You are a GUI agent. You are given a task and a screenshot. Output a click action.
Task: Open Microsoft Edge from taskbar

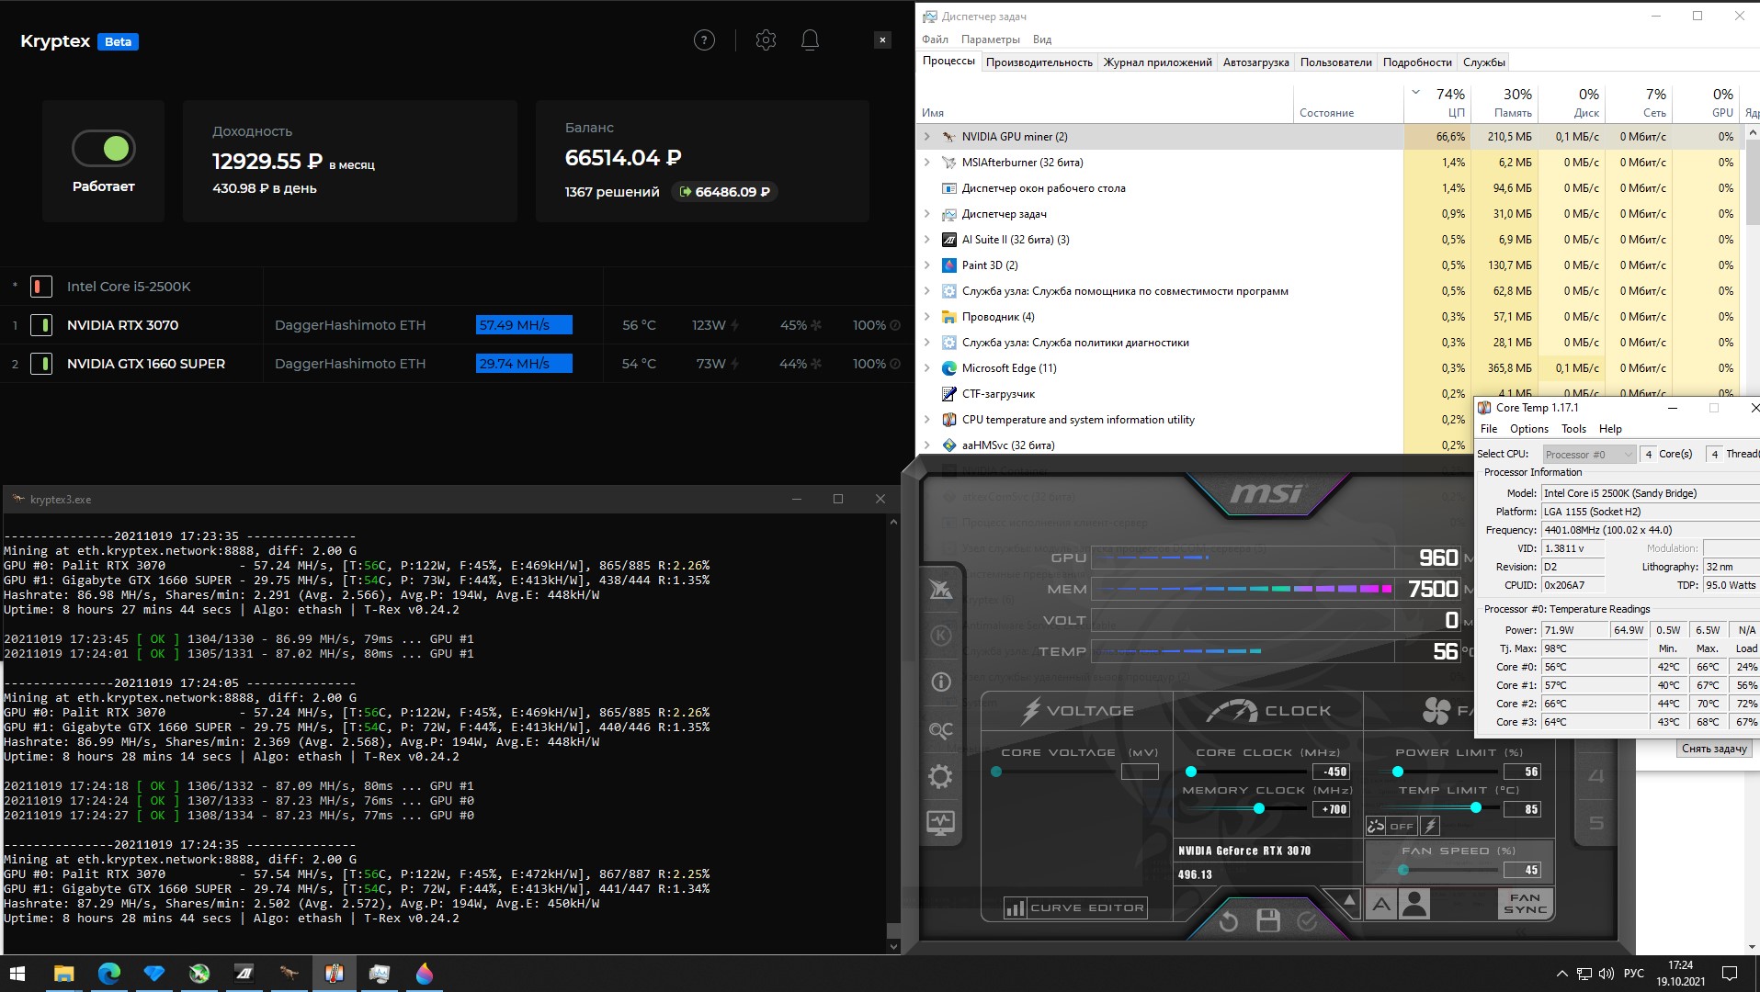tap(108, 974)
